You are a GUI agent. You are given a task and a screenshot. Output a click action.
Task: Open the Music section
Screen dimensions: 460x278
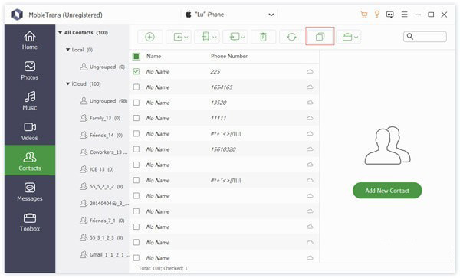coord(30,101)
